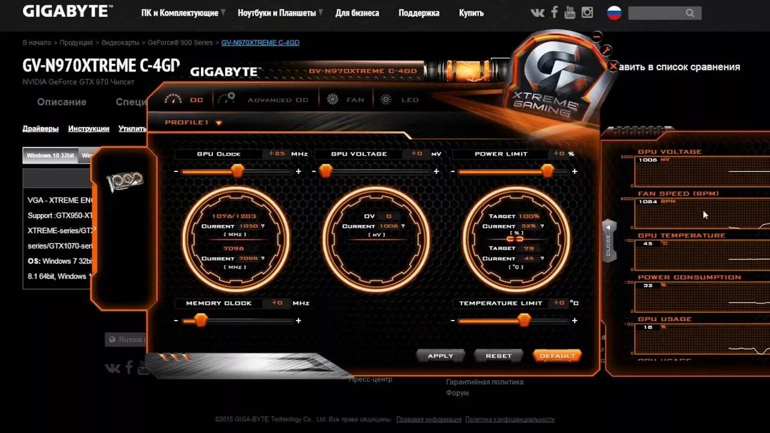
Task: Switch to Описание tab on webpage
Action: click(x=62, y=102)
